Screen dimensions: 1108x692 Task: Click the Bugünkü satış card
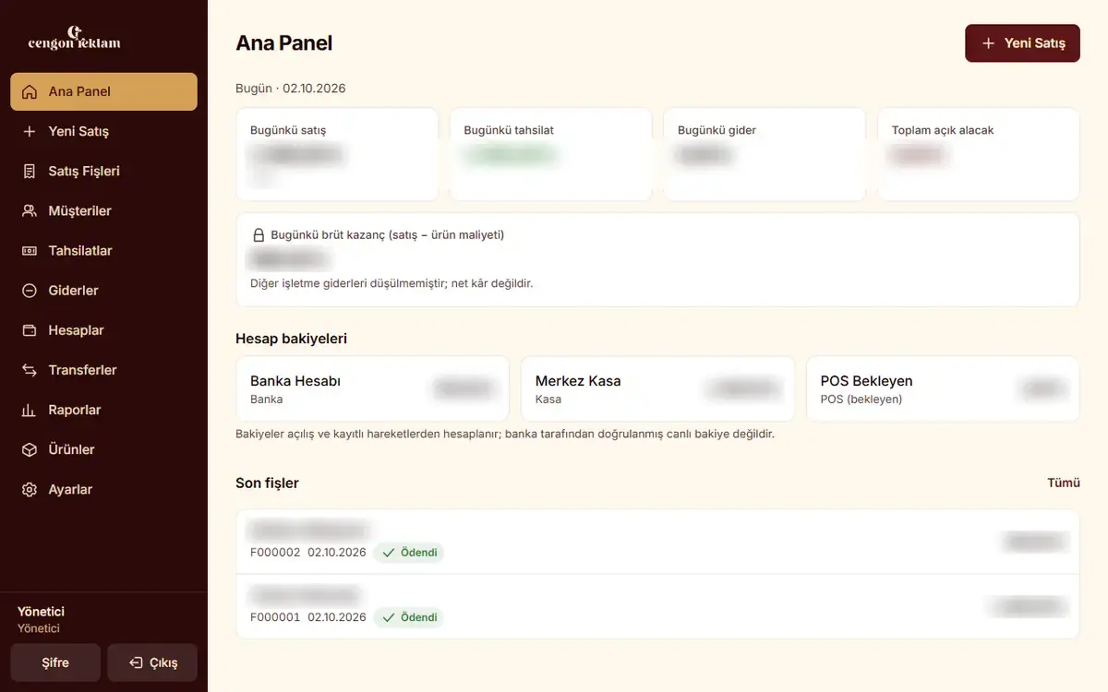coord(337,154)
